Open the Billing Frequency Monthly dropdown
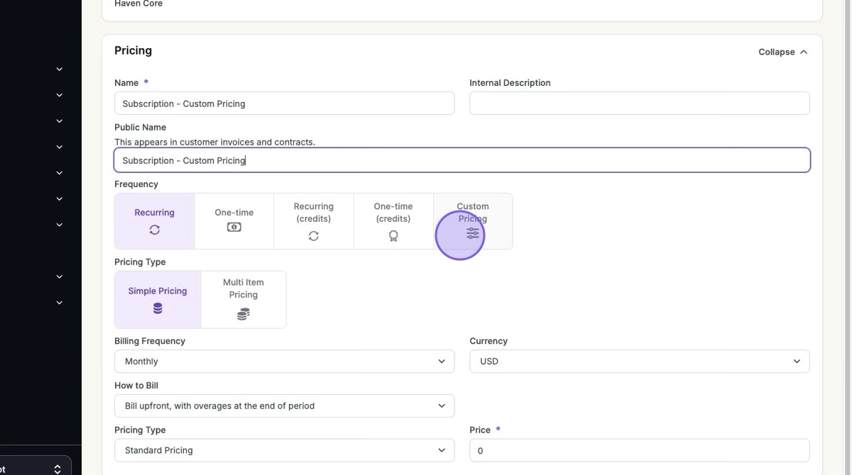 pos(284,362)
